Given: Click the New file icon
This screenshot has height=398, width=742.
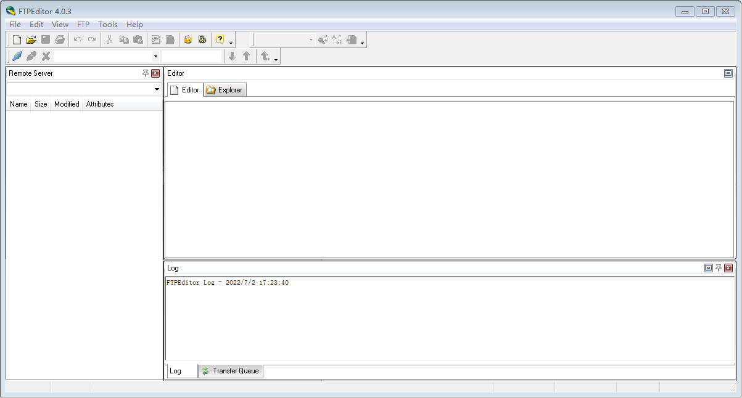Looking at the screenshot, I should [x=17, y=40].
